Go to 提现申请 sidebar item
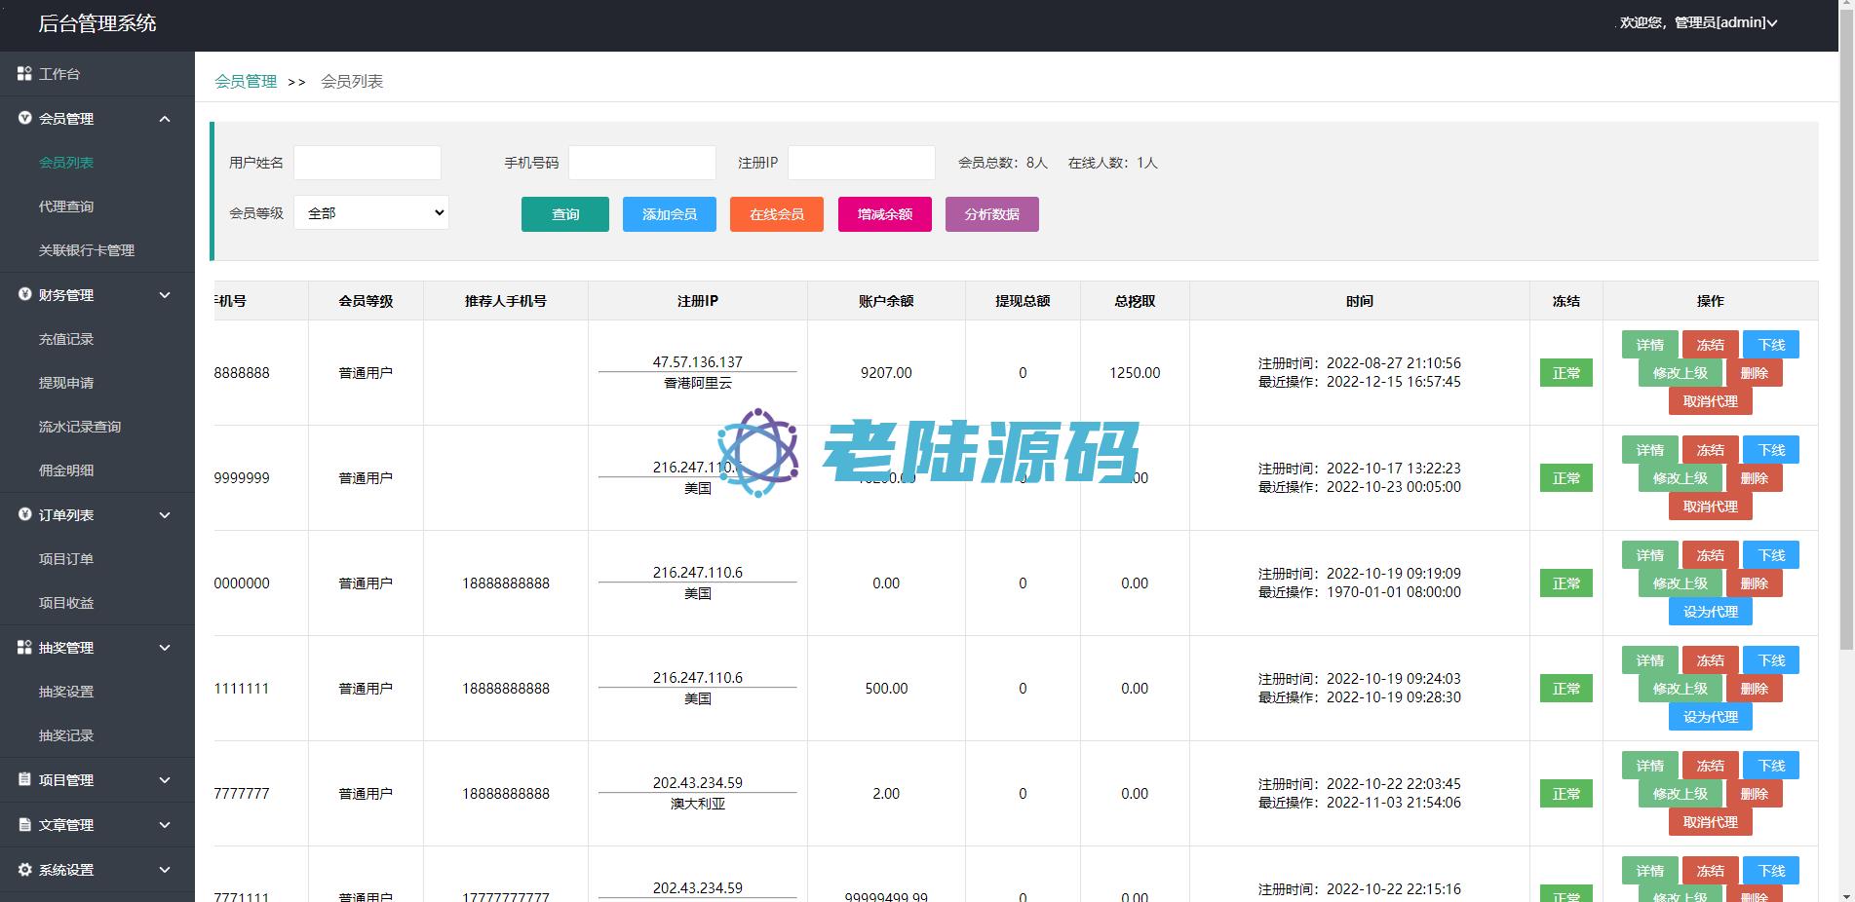 click(66, 383)
